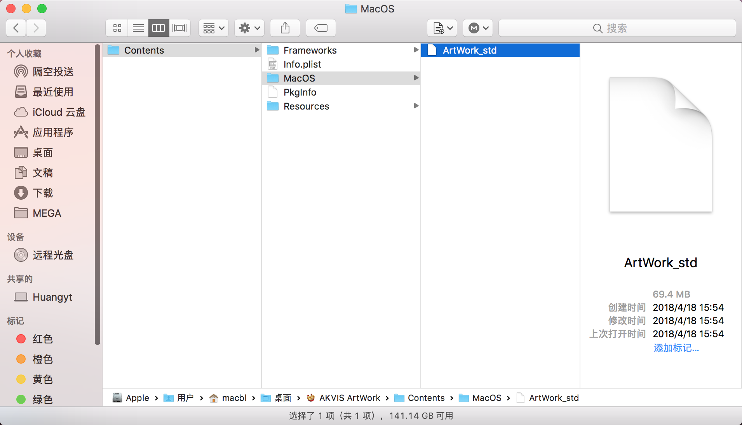Open the Downloads folder in sidebar
The image size is (742, 425).
coord(43,193)
